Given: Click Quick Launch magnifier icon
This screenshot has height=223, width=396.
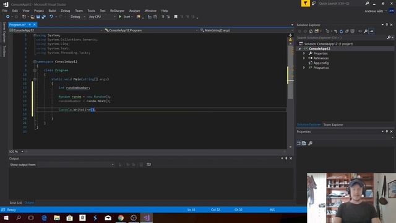Looking at the screenshot, I should (367, 4).
